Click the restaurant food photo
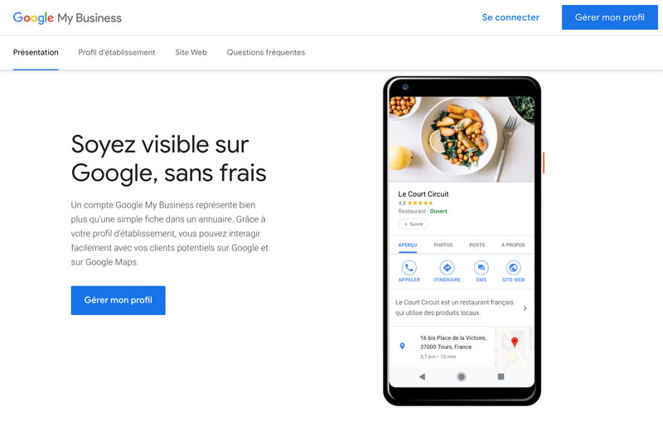This screenshot has width=663, height=440. (x=462, y=139)
